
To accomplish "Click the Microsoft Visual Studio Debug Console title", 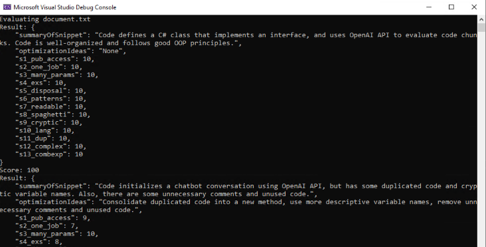I will click(x=65, y=7).
